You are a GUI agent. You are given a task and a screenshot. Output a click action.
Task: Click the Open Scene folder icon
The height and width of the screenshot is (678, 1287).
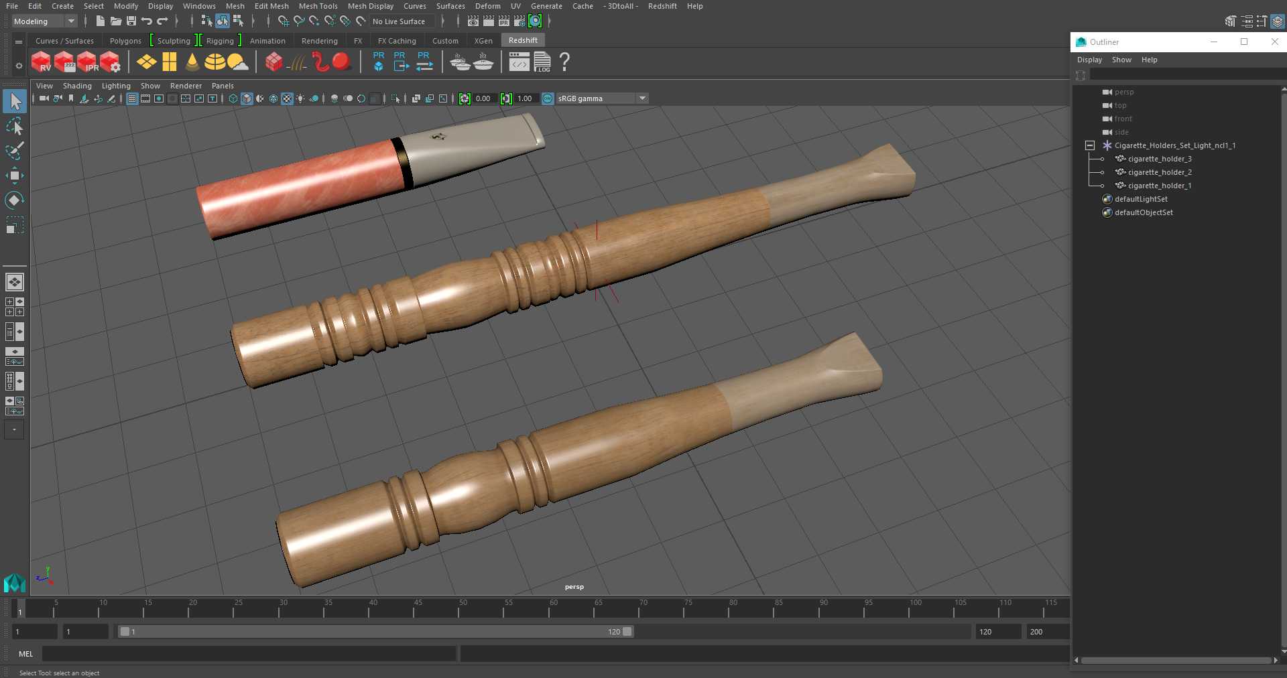115,21
